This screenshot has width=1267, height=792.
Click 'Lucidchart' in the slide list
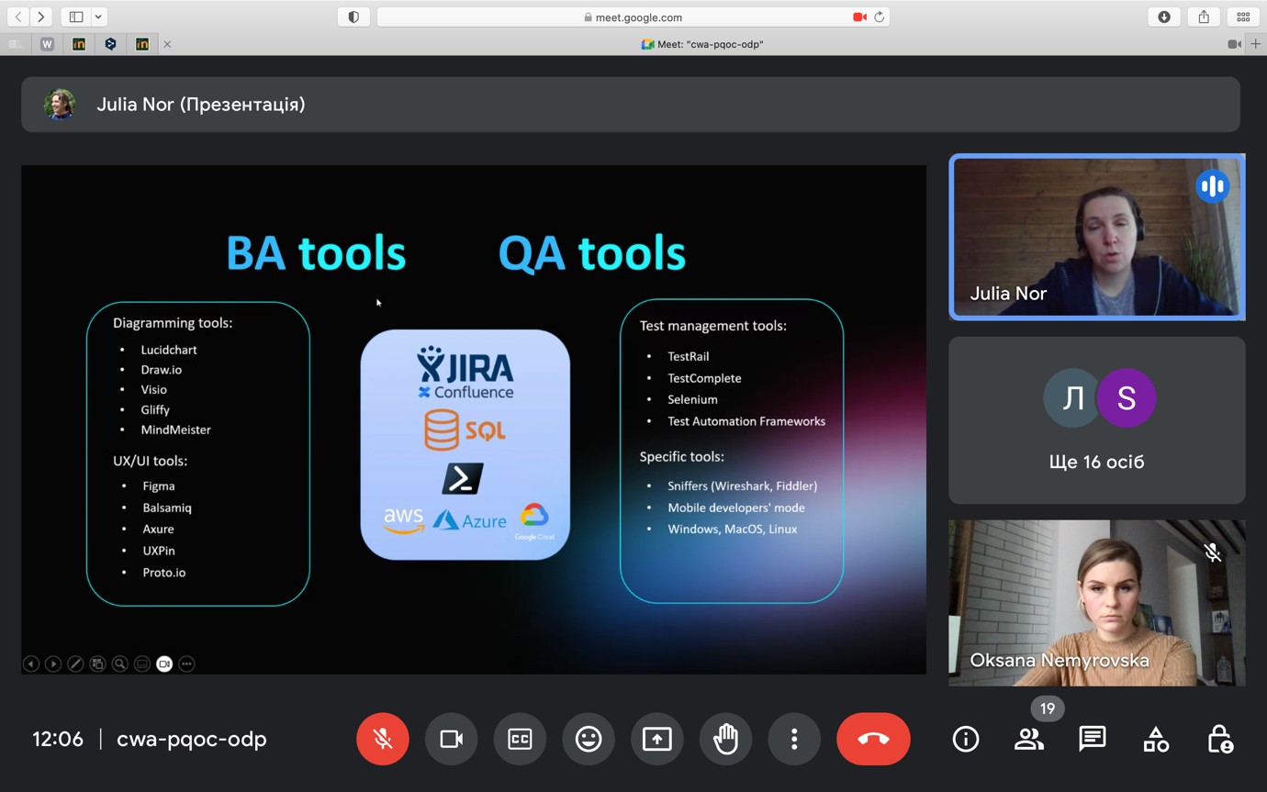tap(169, 350)
